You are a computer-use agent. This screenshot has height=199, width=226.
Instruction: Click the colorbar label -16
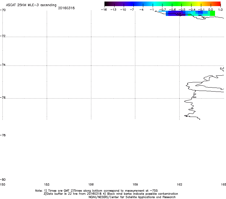(104, 10)
